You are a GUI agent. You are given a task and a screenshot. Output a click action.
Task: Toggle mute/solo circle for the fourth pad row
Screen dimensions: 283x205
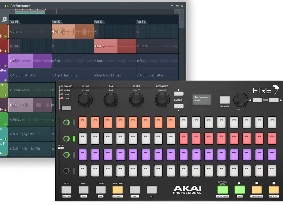pos(67,171)
